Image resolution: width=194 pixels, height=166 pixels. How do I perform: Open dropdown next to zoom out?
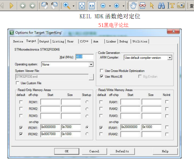tap(110, 6)
